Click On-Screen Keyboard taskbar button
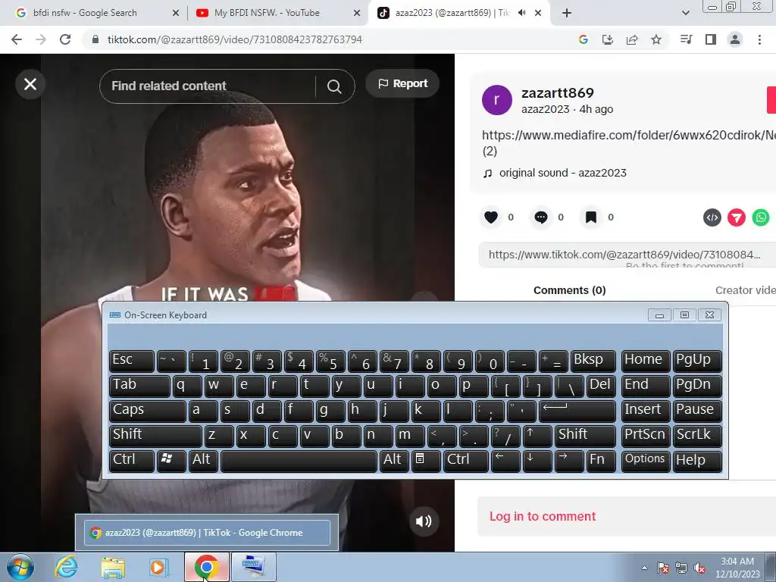 pos(254,567)
